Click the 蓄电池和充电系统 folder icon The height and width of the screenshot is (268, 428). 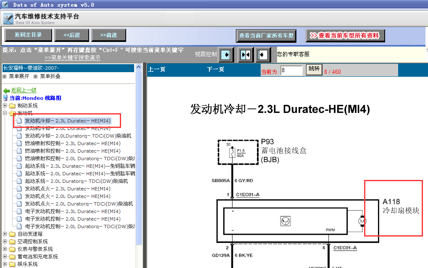[12, 257]
